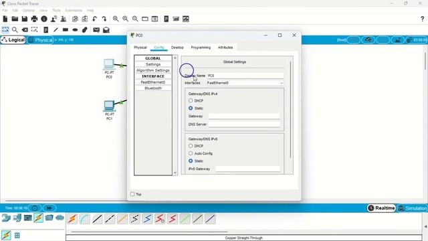Save the project with floppy disk icon
428x241 pixels.
pos(25,19)
